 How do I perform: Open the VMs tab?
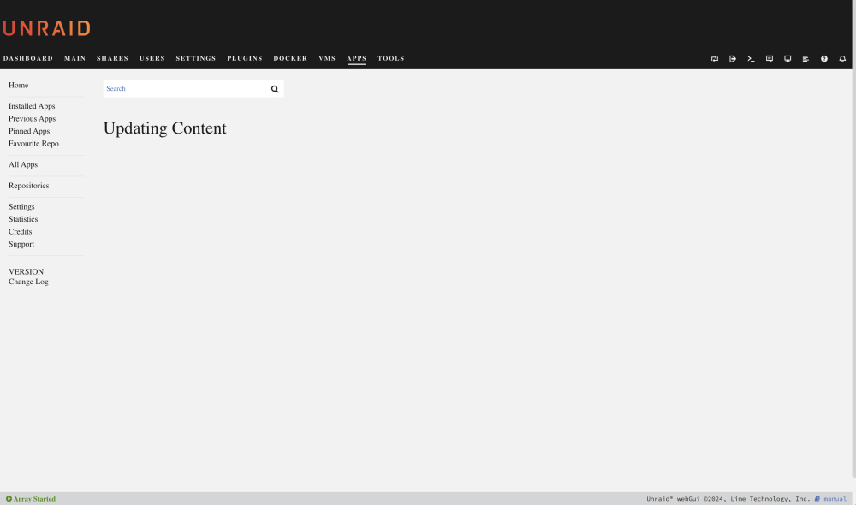point(327,58)
